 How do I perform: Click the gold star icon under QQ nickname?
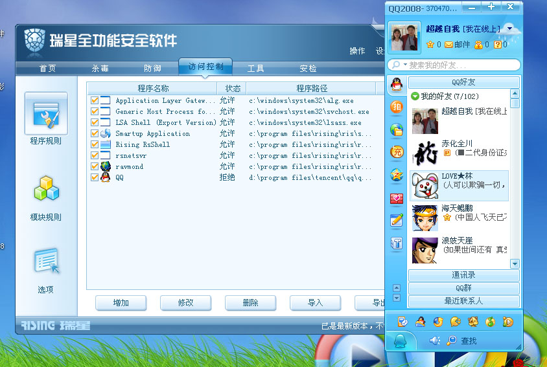(x=430, y=45)
